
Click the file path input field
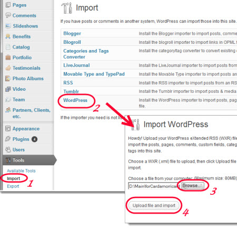pyautogui.click(x=154, y=186)
